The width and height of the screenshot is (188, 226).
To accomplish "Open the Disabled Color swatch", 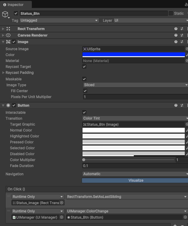I will click(133, 154).
